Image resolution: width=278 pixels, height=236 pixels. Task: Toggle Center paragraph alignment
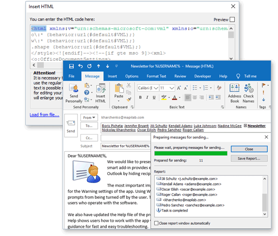tap(194, 97)
